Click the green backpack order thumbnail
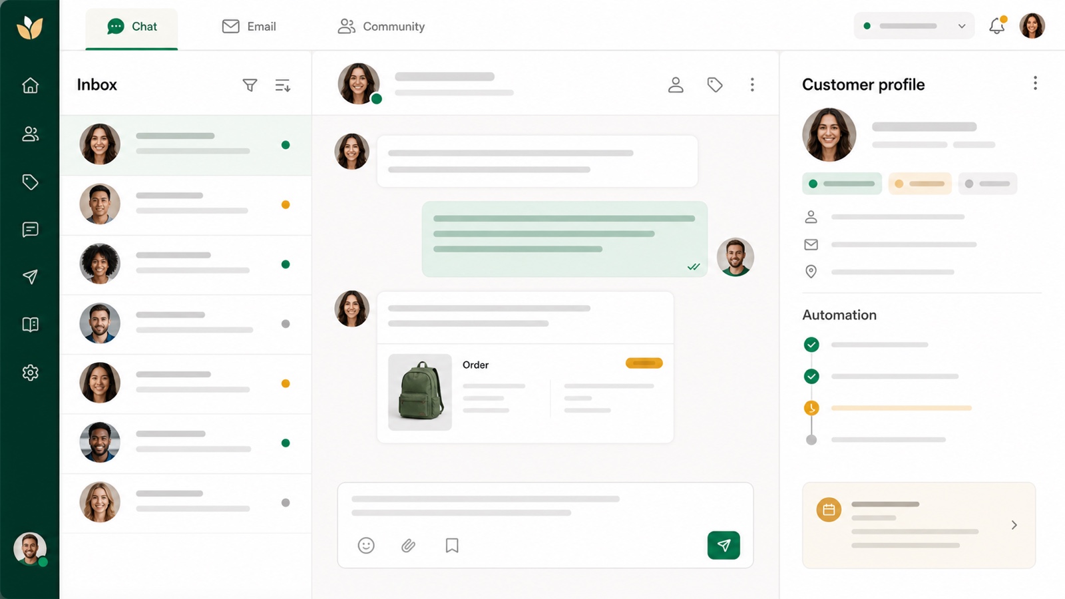The width and height of the screenshot is (1065, 599). point(420,392)
